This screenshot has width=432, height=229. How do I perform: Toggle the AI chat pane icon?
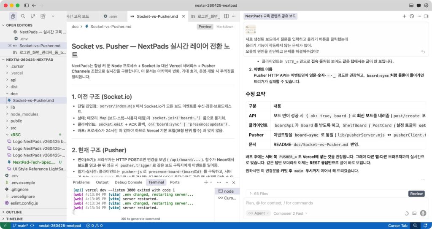point(418,5)
